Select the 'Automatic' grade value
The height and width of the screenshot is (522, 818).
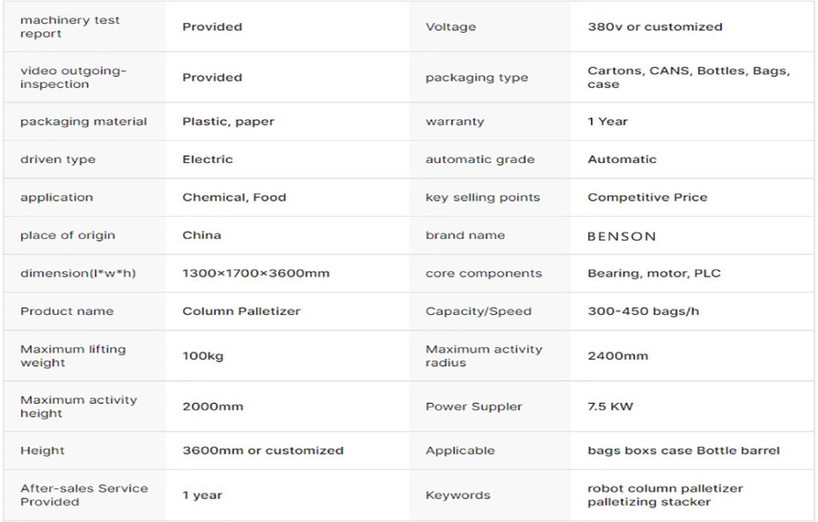(621, 159)
